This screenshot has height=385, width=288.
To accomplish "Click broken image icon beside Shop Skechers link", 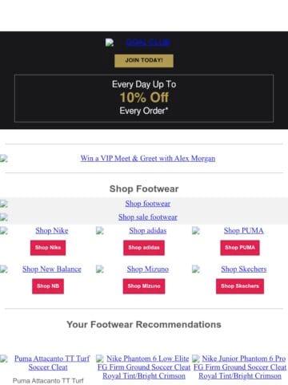I will pos(196,269).
